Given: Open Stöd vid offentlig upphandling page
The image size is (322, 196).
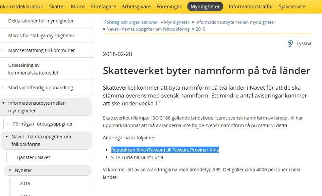Looking at the screenshot, I should [41, 88].
